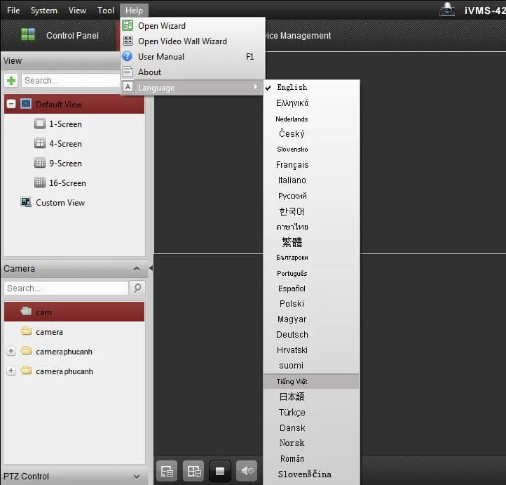The width and height of the screenshot is (506, 485).
Task: Open Custom View in the view tree
Action: (x=60, y=203)
